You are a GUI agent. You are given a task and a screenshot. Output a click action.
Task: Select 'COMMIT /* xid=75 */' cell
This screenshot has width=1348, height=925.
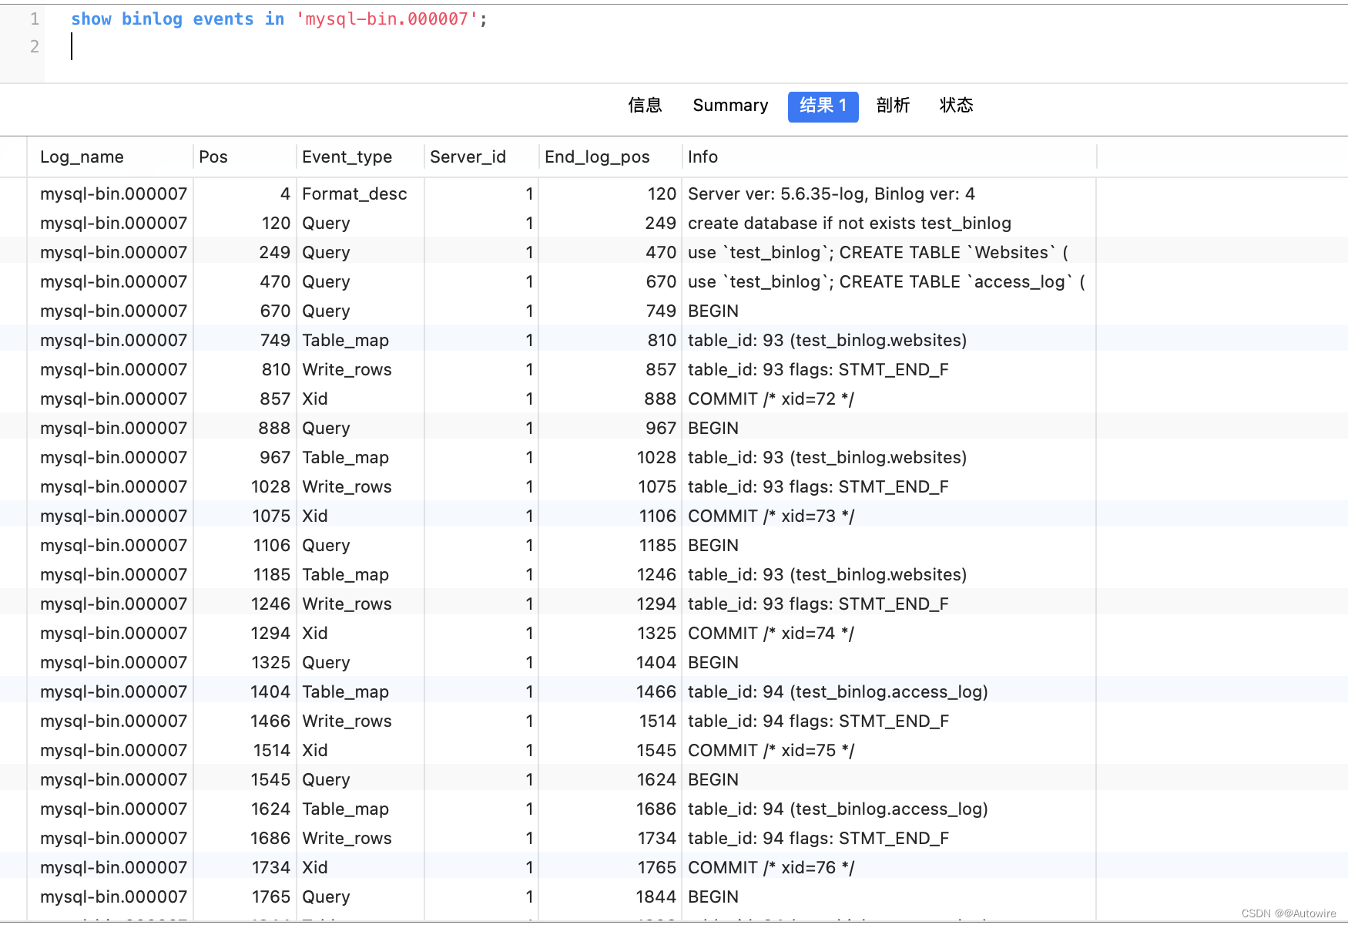[x=889, y=751]
